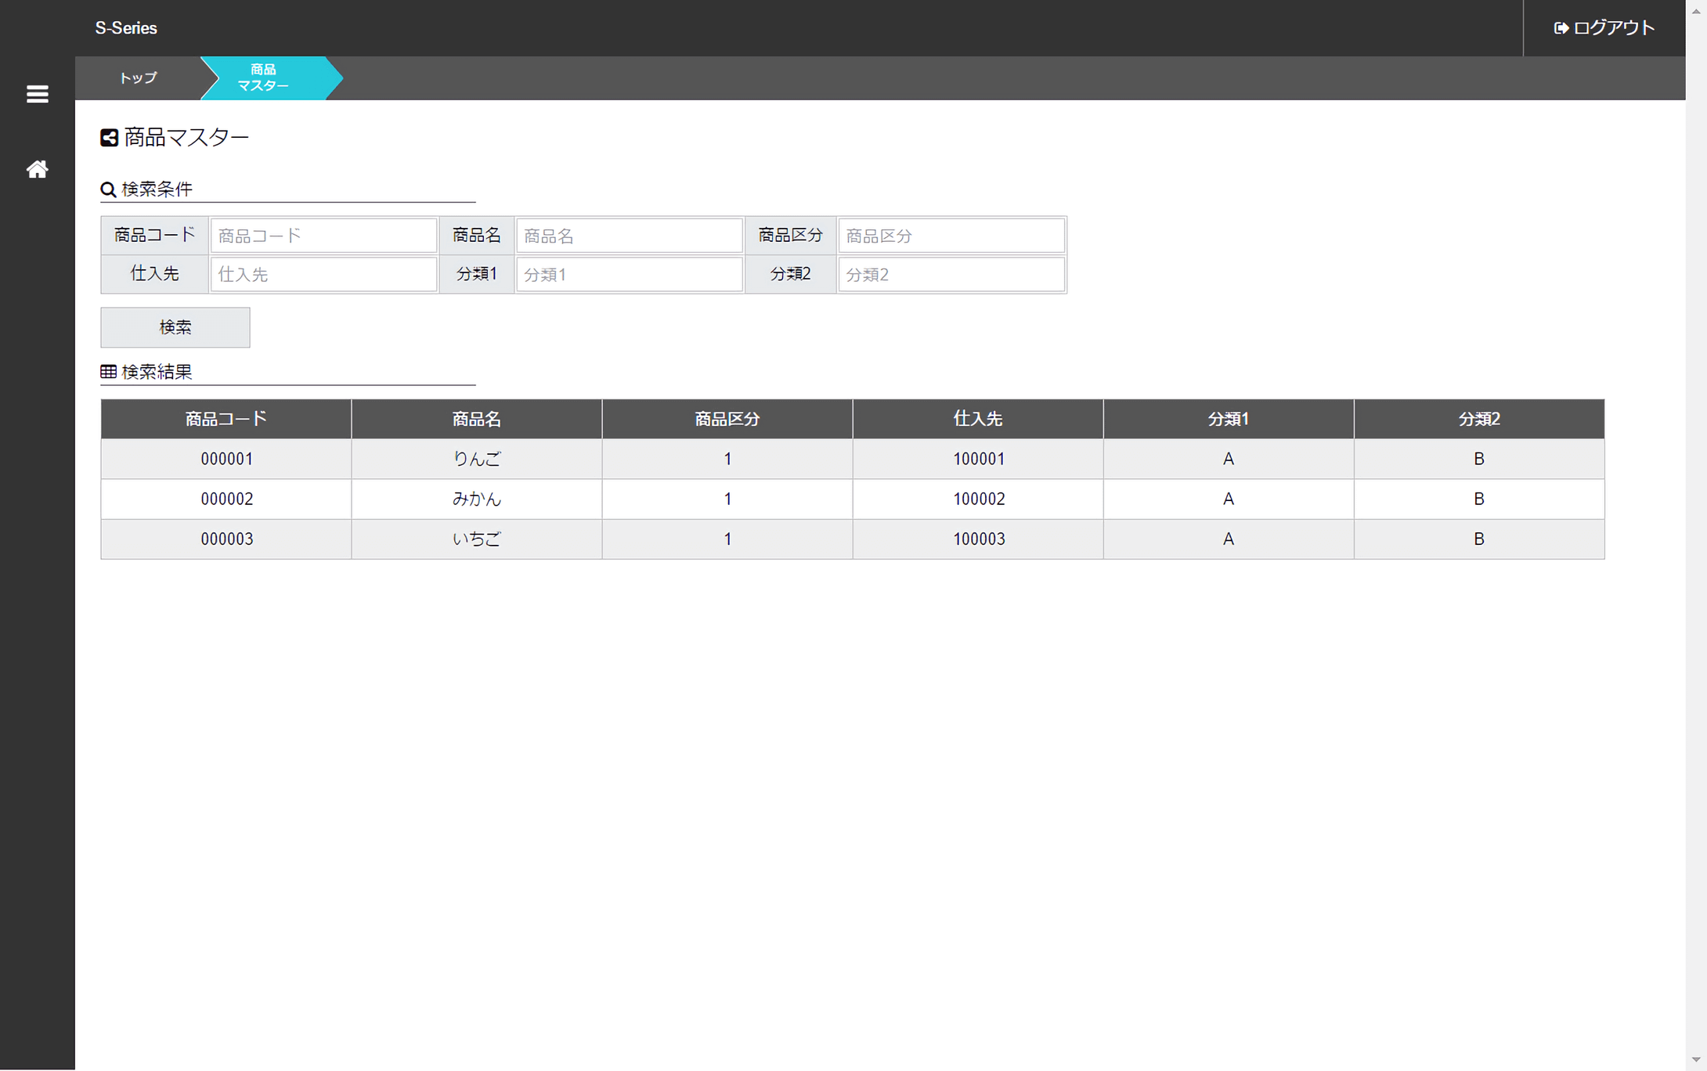Click the ログアウト logout button
The image size is (1707, 1071).
pos(1604,28)
